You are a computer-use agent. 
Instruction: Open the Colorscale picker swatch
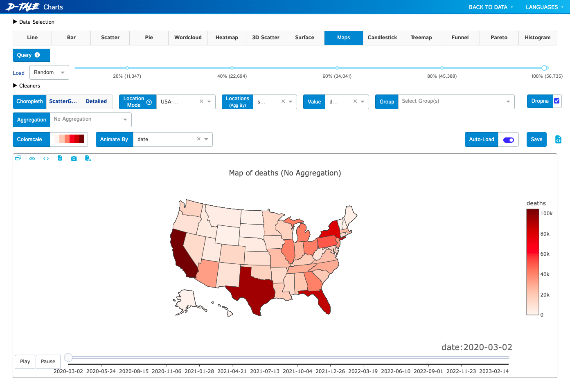pyautogui.click(x=69, y=139)
